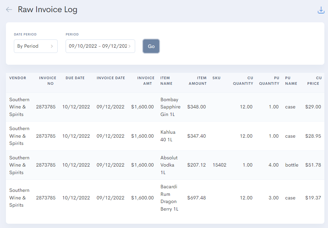Image resolution: width=328 pixels, height=228 pixels.
Task: Select the Absolut Vodka 1L item
Action: pos(169,165)
